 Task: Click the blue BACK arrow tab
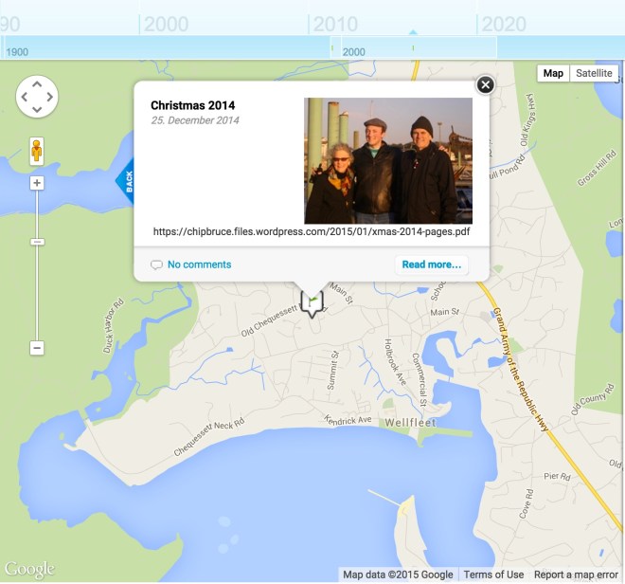pos(126,179)
